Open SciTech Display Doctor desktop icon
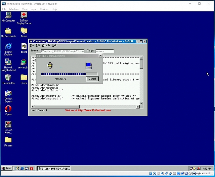The image size is (215, 177). (x=24, y=18)
